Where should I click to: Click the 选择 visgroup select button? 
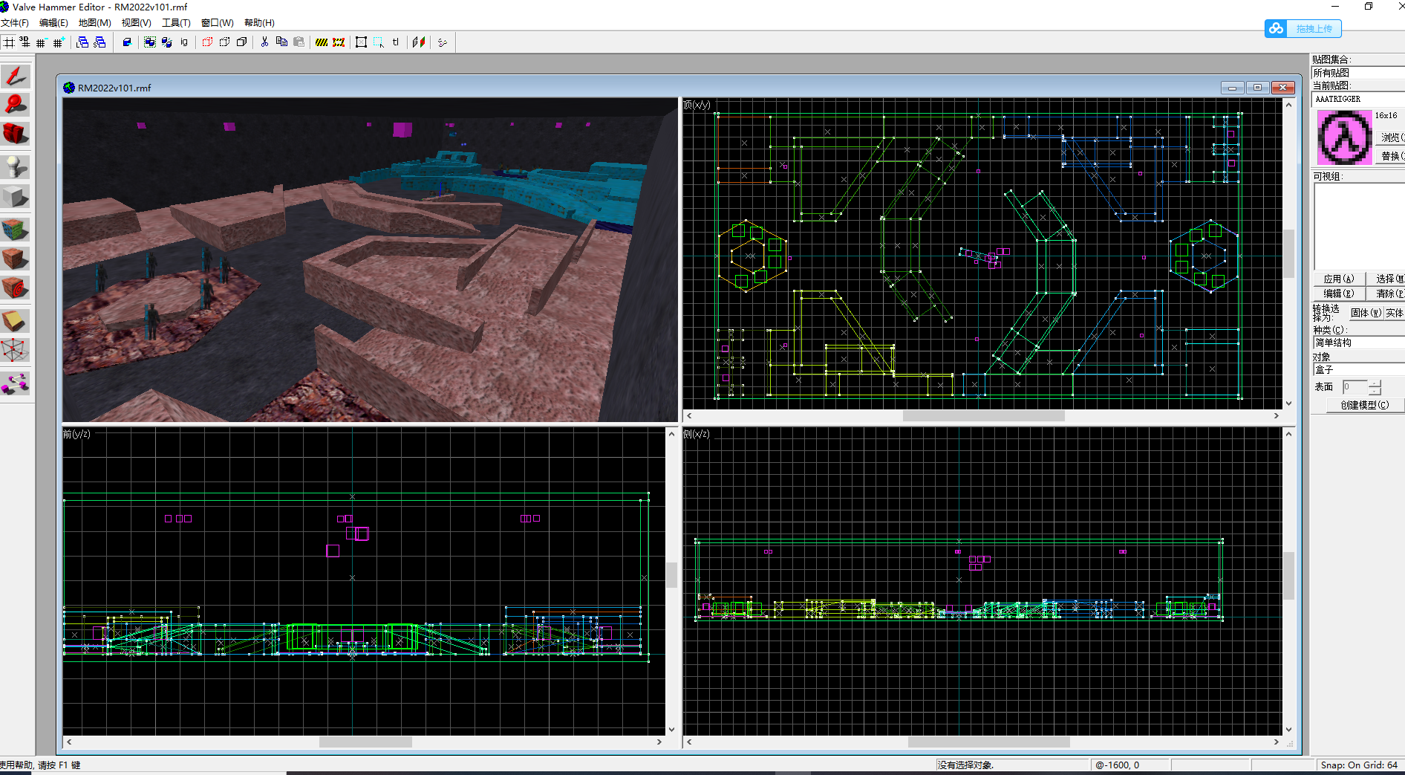point(1386,279)
